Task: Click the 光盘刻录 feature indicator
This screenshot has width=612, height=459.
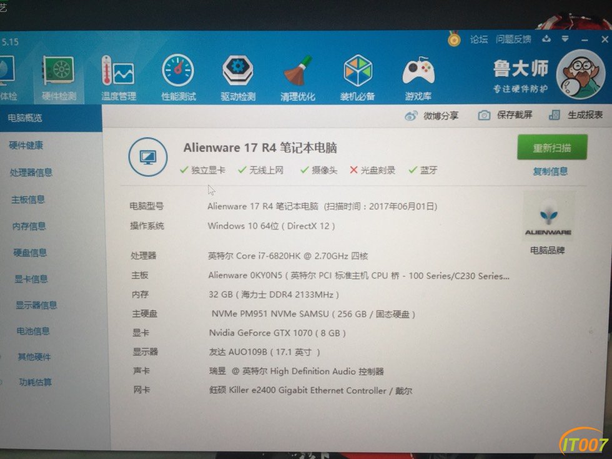Action: click(x=373, y=170)
